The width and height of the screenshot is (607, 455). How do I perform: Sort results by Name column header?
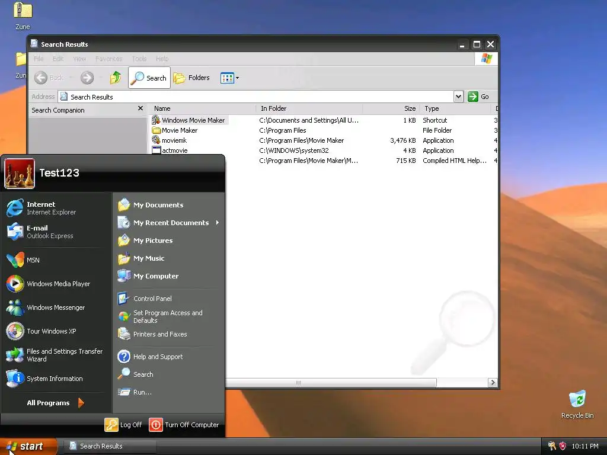coord(203,109)
